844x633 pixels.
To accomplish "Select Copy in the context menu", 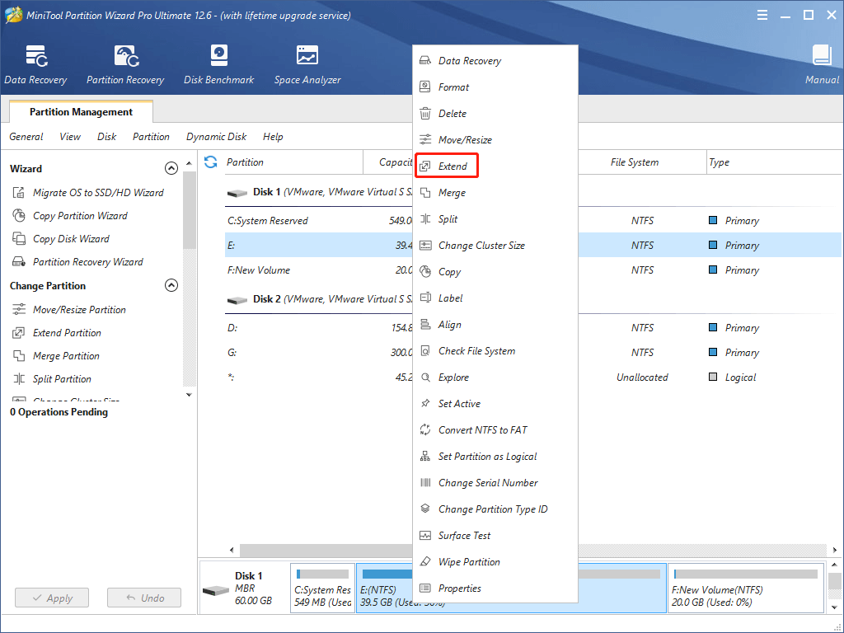I will pyautogui.click(x=495, y=272).
